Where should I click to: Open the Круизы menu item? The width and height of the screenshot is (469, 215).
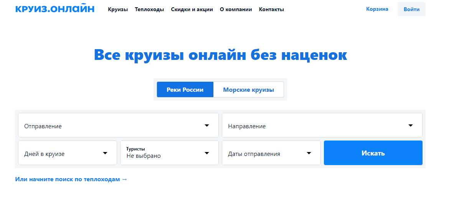pyautogui.click(x=118, y=10)
